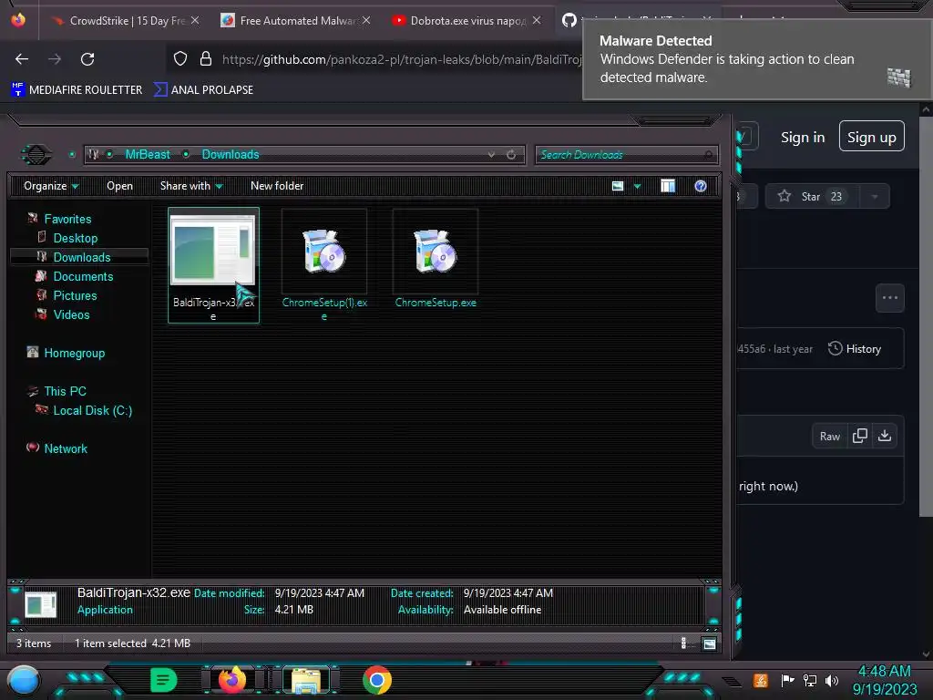Refresh Explorer address bar
This screenshot has height=700, width=933.
(x=511, y=155)
